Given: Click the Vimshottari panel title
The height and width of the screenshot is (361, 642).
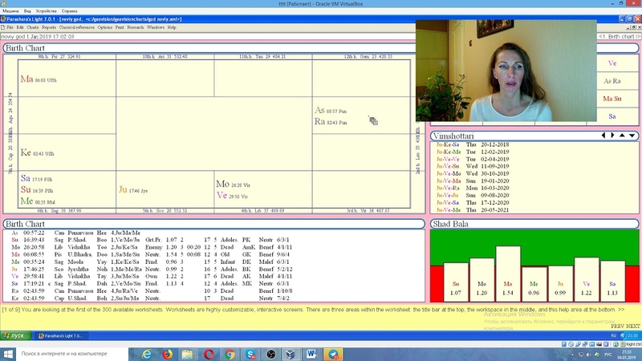Looking at the screenshot, I should point(453,136).
